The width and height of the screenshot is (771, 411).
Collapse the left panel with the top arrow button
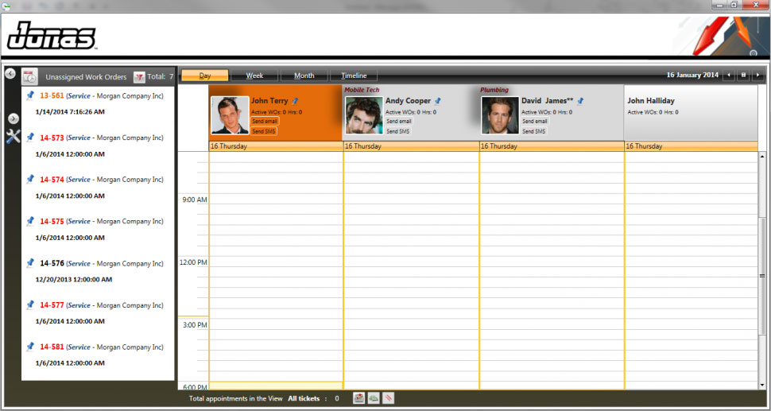(10, 74)
